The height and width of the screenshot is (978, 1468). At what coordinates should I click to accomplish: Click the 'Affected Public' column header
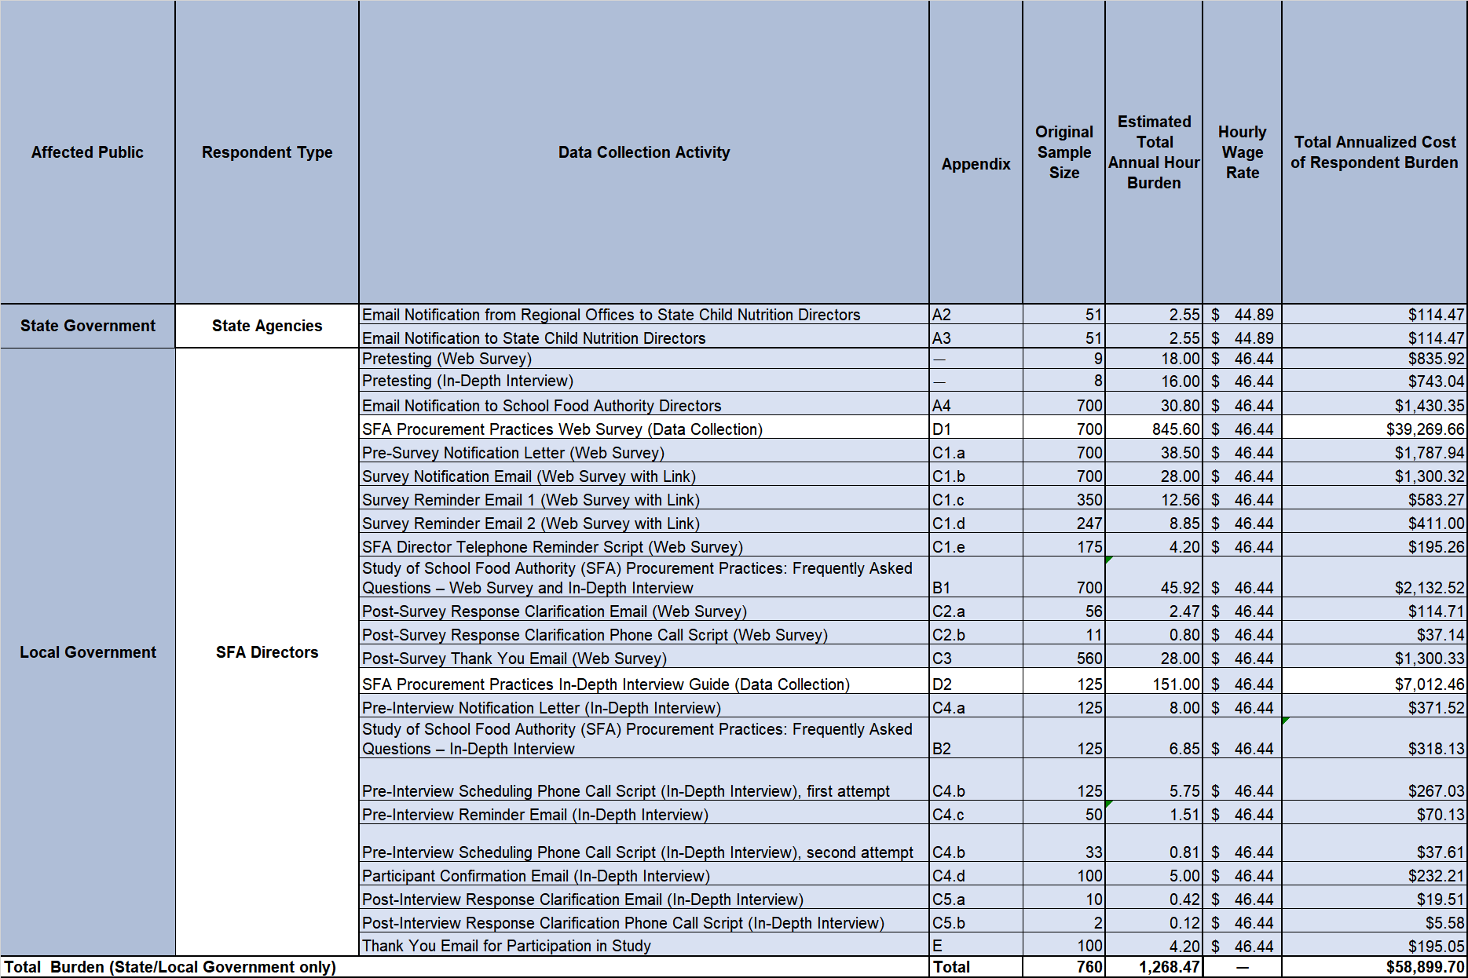tap(87, 152)
